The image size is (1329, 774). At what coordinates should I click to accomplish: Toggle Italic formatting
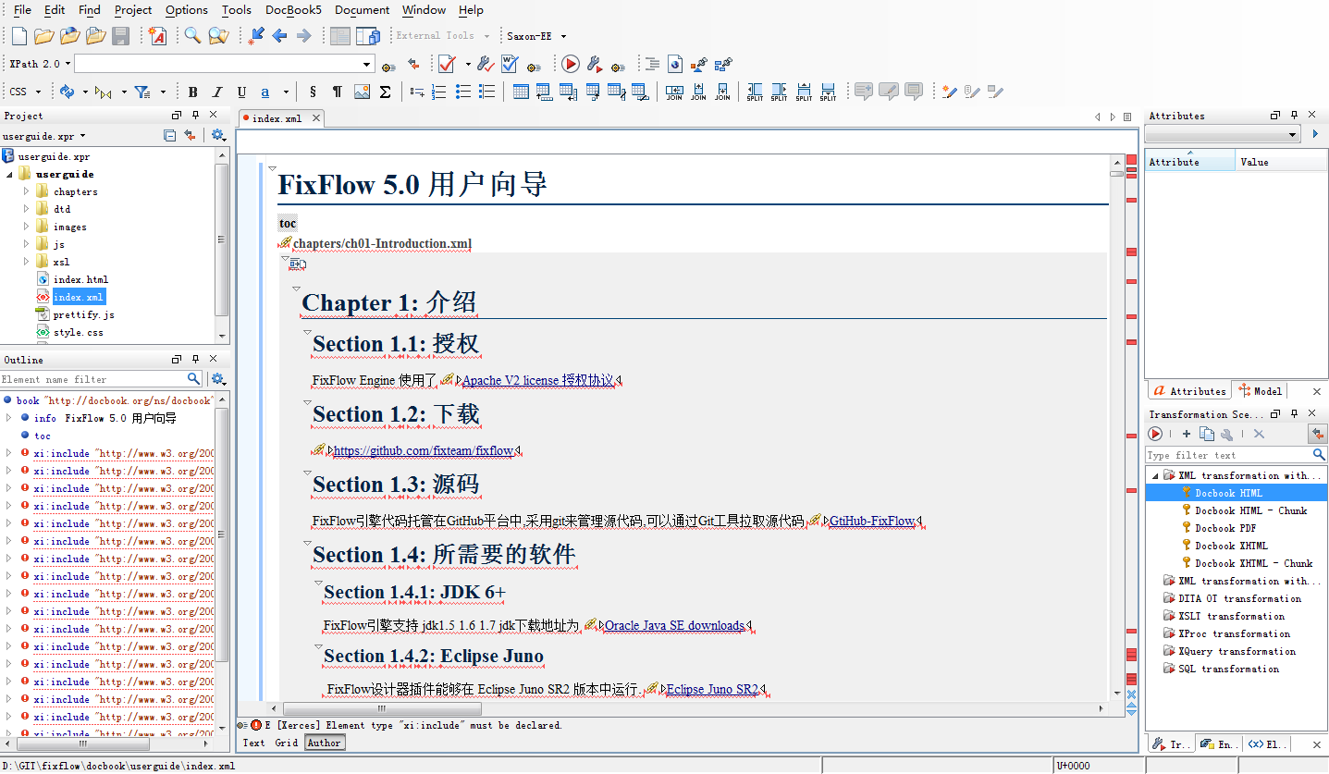coord(217,92)
